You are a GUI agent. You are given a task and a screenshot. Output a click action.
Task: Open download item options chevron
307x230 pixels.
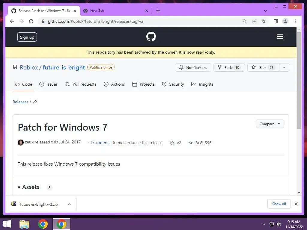coord(69,204)
